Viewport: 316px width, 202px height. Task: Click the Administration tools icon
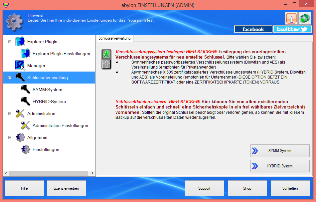click(x=20, y=113)
